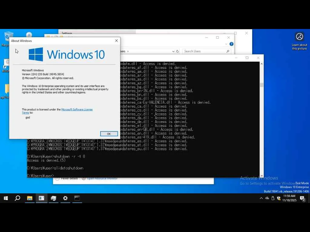Open the Microsoft Software License link
This screenshot has width=310, height=232.
(x=77, y=109)
